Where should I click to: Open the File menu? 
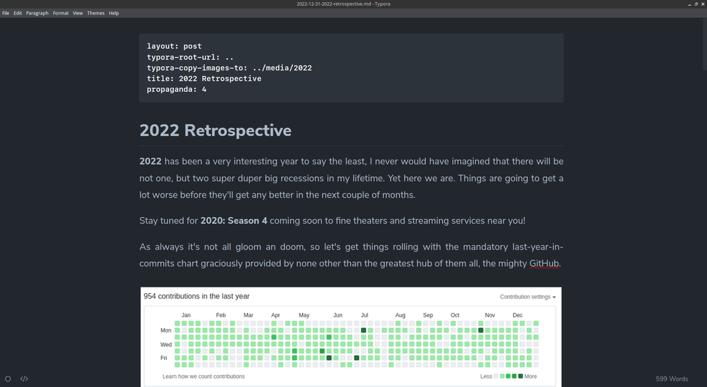(6, 13)
